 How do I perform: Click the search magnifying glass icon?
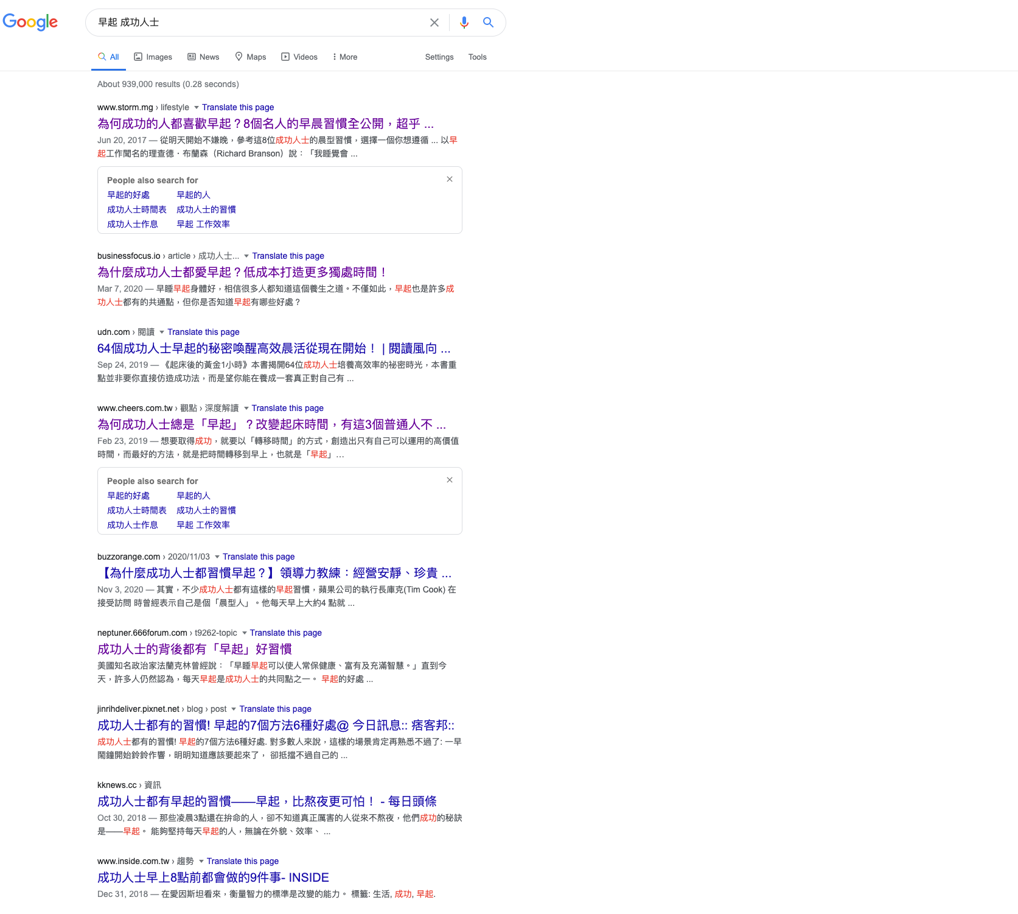488,23
